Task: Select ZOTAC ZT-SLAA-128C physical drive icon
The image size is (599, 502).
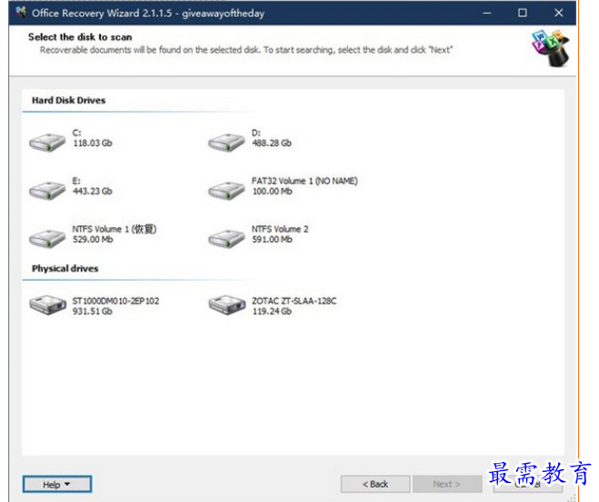Action: (x=226, y=305)
